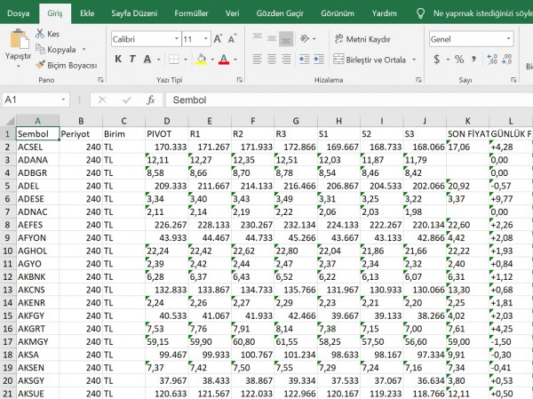
Task: Open the Dosya menu
Action: coord(19,13)
